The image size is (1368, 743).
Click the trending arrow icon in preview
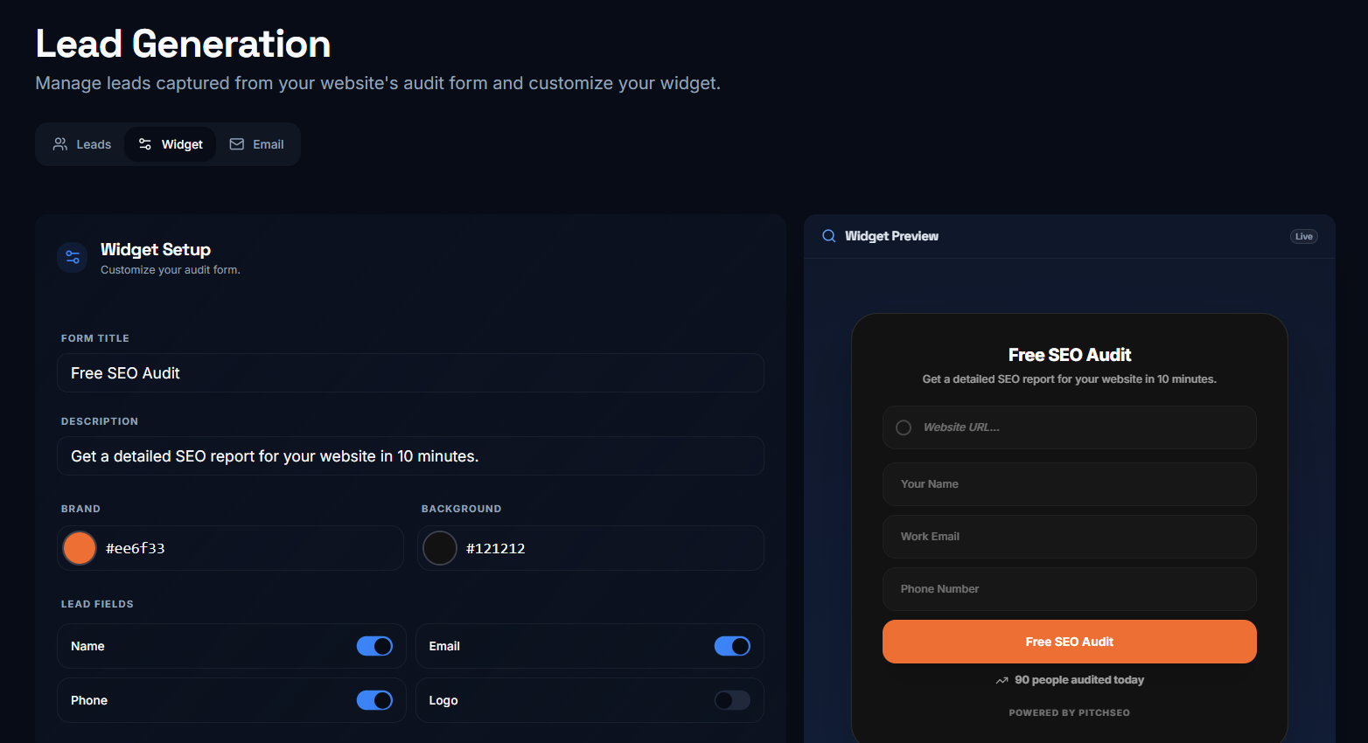coord(1002,680)
